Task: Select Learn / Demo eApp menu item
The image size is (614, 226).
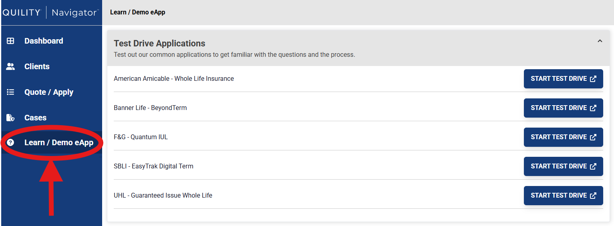Action: pos(58,142)
